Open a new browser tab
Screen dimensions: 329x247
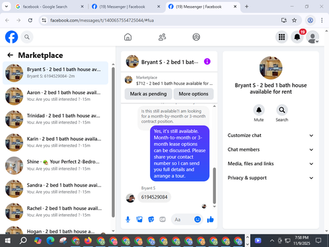(247, 7)
